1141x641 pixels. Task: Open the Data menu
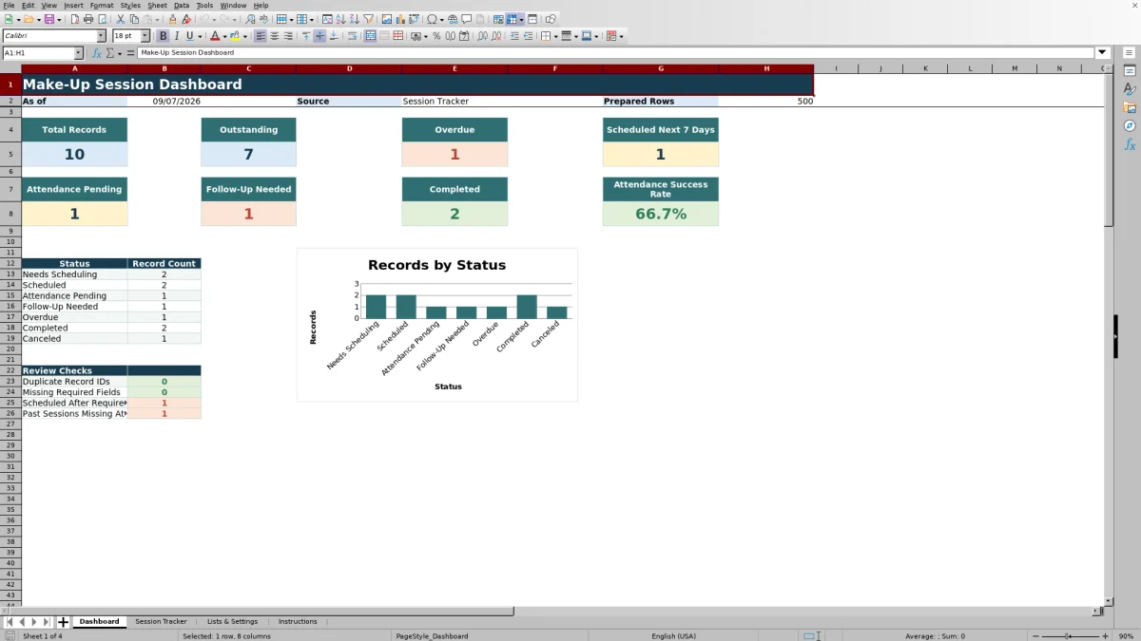coord(181,6)
